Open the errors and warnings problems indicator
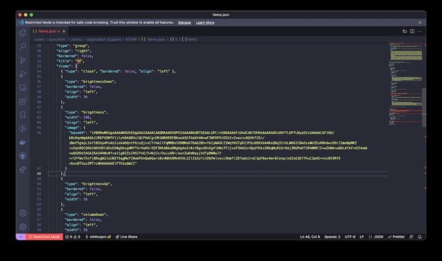442x261 pixels. point(73,237)
